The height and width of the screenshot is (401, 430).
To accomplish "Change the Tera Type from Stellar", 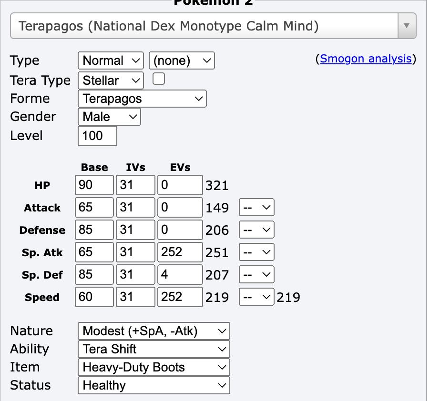I will [x=111, y=80].
